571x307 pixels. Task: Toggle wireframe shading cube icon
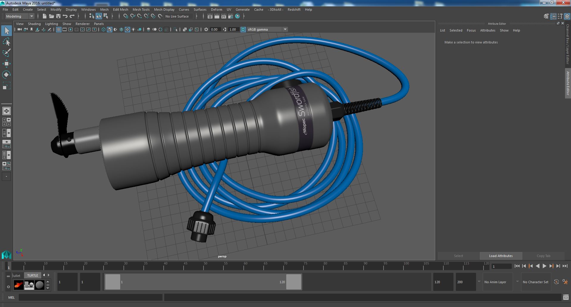click(x=104, y=29)
